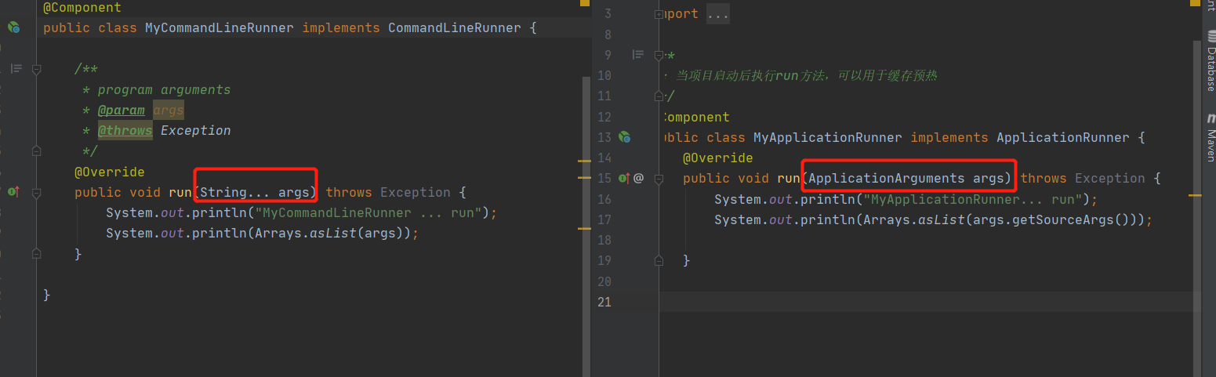Click the fold end marker on line 11
The image size is (1216, 377).
pyautogui.click(x=659, y=96)
